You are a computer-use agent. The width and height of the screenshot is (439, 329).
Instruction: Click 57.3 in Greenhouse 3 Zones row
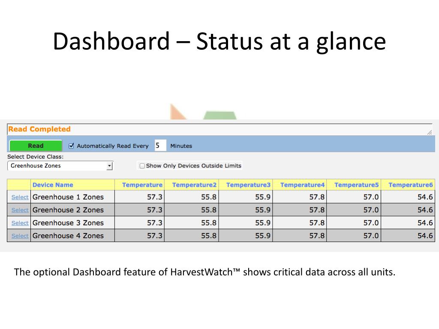154,223
